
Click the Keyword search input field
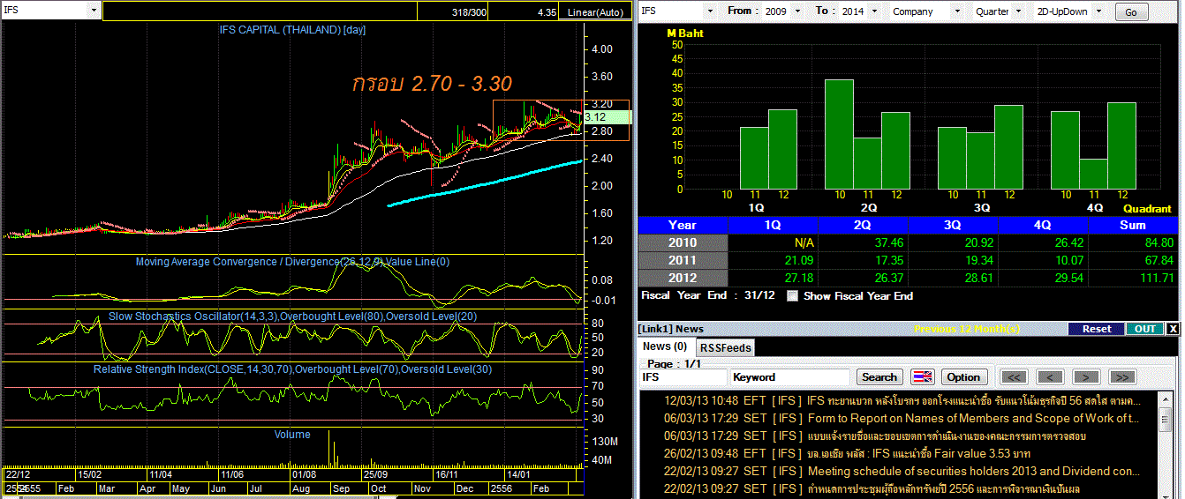[789, 377]
